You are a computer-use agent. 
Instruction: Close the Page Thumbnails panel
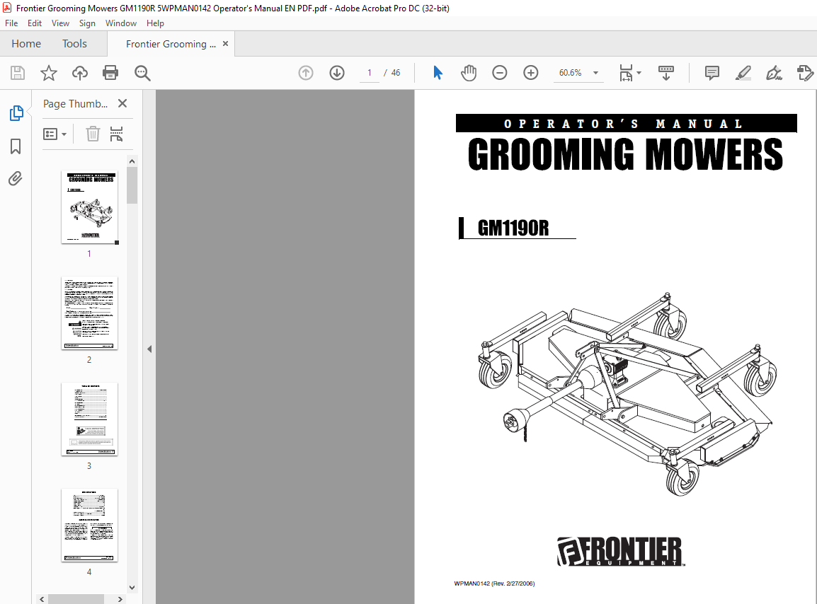click(x=122, y=104)
